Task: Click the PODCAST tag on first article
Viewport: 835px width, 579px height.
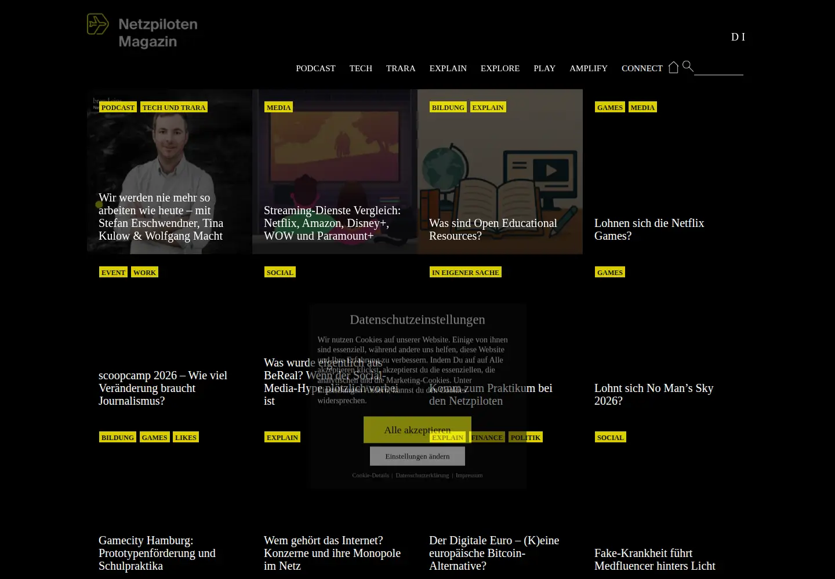Action: [118, 107]
